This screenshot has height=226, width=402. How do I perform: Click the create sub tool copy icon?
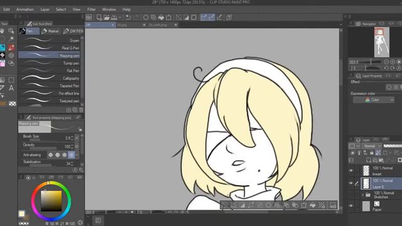tap(75, 110)
